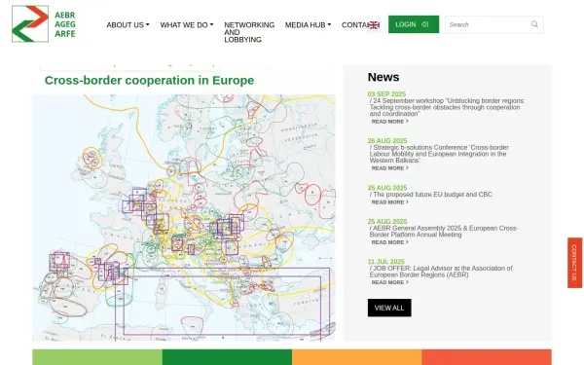
Task: Select the red-orange color tile
Action: click(487, 357)
